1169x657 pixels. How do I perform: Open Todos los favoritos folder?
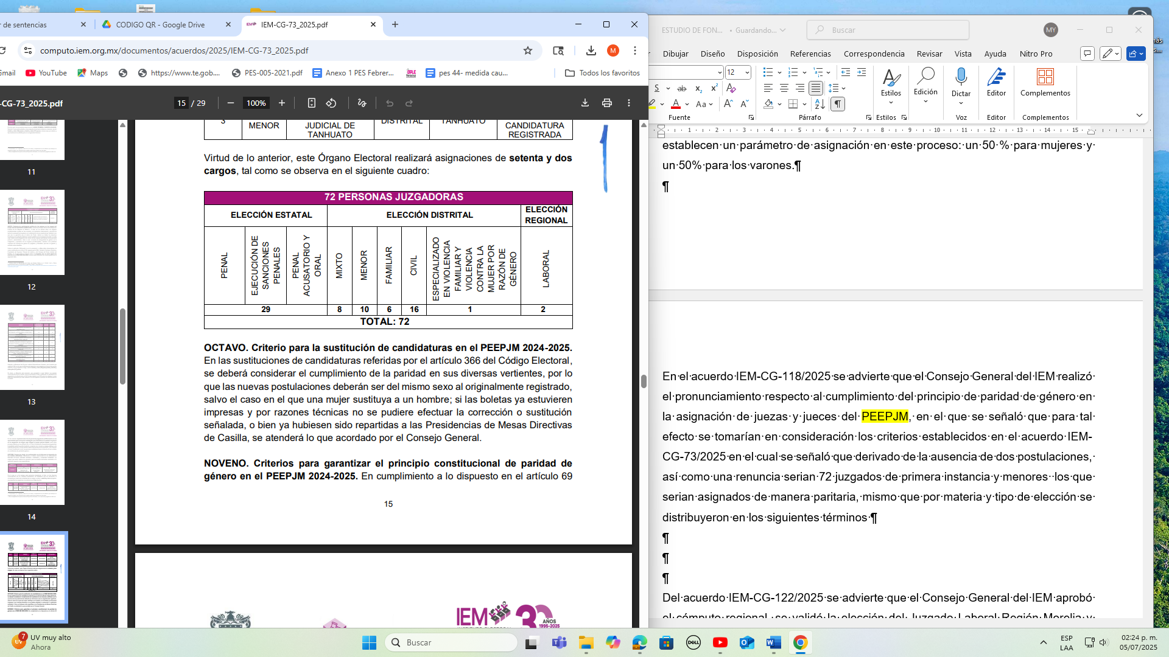(603, 73)
